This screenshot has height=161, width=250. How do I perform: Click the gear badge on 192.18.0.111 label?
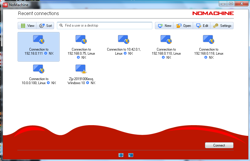[x=46, y=53]
